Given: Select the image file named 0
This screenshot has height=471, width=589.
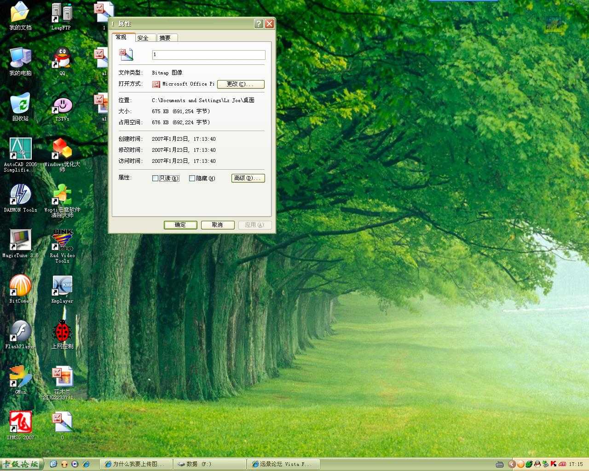Looking at the screenshot, I should [x=62, y=425].
